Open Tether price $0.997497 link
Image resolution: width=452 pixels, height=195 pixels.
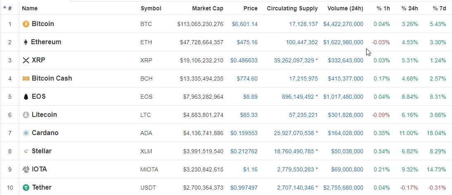pos(244,188)
